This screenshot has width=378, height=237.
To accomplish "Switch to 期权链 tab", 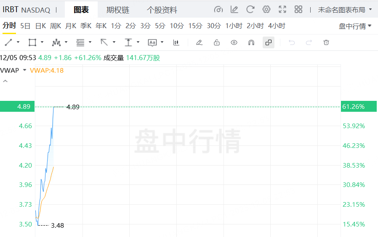I will pyautogui.click(x=118, y=10).
